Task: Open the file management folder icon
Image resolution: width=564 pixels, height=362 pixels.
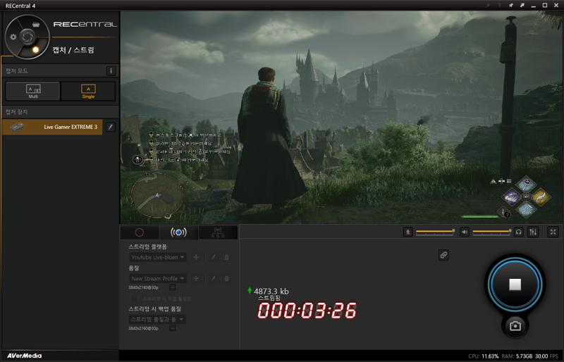Action: tap(36, 25)
